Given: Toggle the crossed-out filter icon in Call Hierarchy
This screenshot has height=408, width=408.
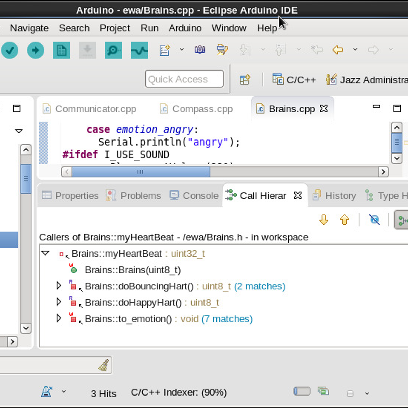Looking at the screenshot, I should click(374, 220).
